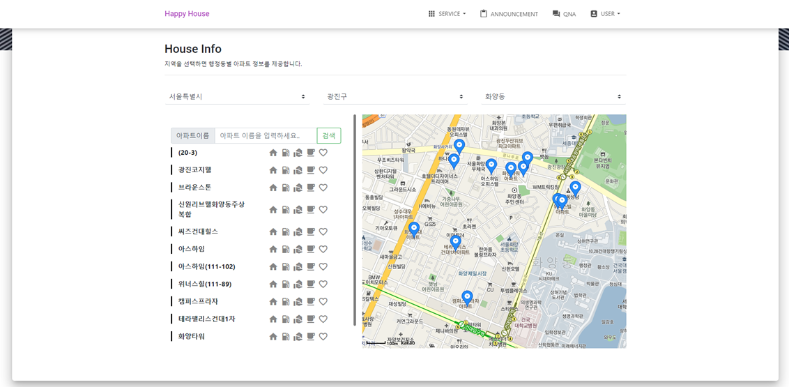Image resolution: width=789 pixels, height=387 pixels.
Task: Click the home icon for (20-3)
Action: [x=273, y=153]
